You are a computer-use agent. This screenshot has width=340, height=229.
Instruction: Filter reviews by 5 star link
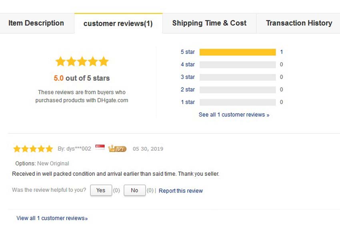pyautogui.click(x=188, y=52)
